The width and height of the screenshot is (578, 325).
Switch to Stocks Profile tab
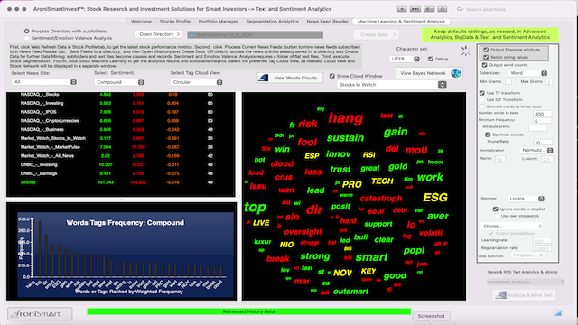pyautogui.click(x=175, y=22)
